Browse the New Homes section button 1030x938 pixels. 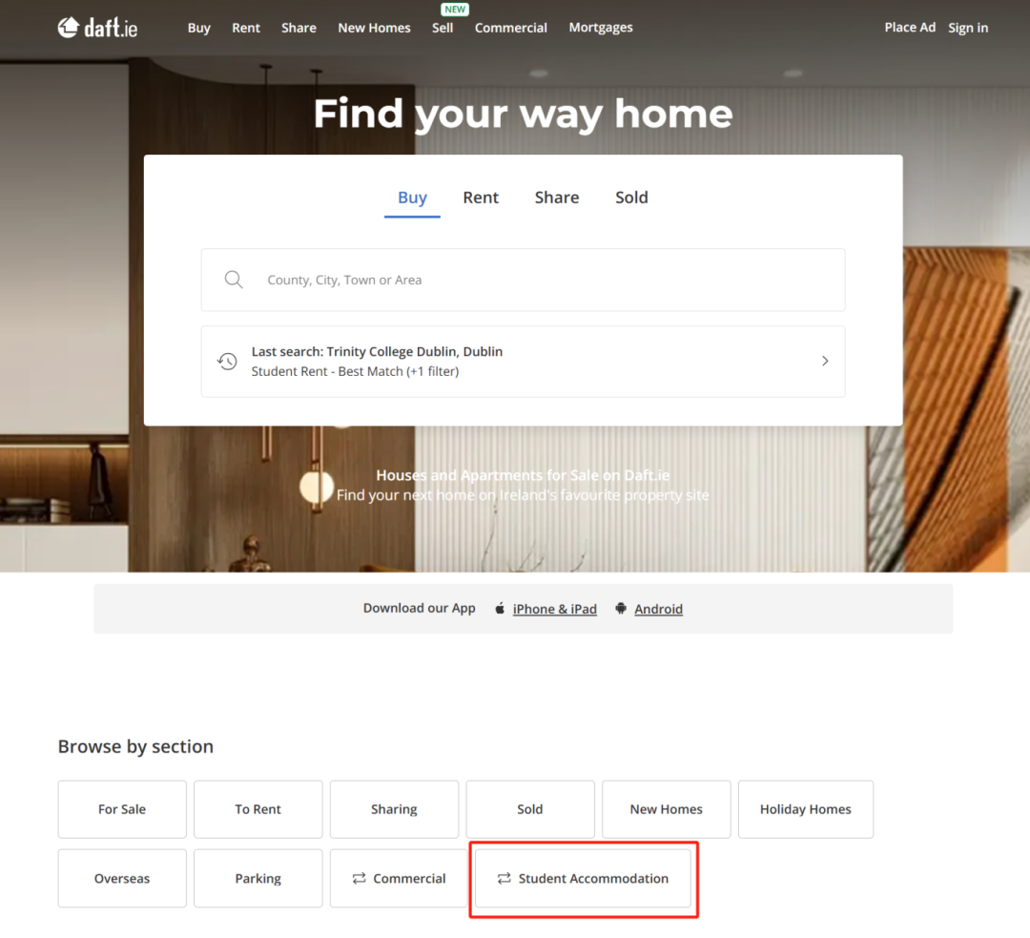pos(666,809)
